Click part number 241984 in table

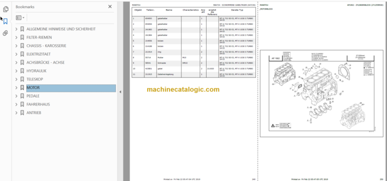click(148, 35)
